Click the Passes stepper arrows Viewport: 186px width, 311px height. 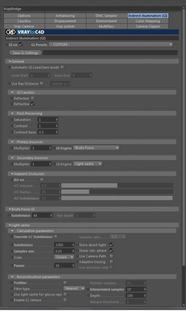pos(73,266)
